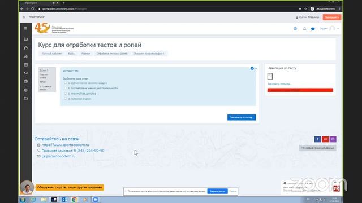Click the purple Instagram social button
This screenshot has height=203, width=362.
click(x=333, y=139)
